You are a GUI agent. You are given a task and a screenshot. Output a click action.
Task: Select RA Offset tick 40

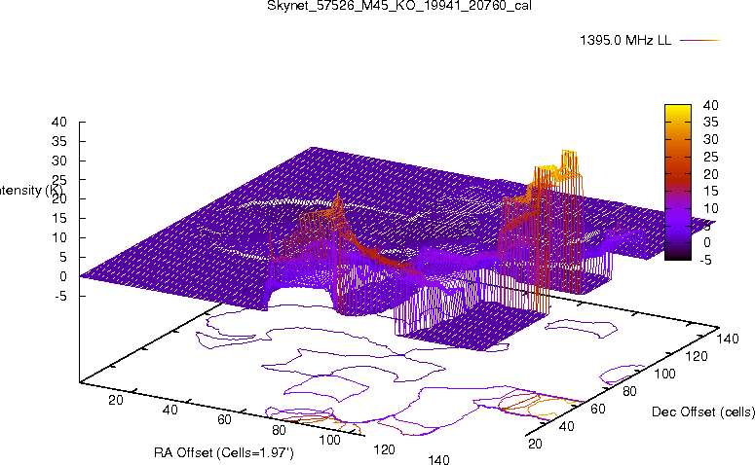[x=170, y=410]
